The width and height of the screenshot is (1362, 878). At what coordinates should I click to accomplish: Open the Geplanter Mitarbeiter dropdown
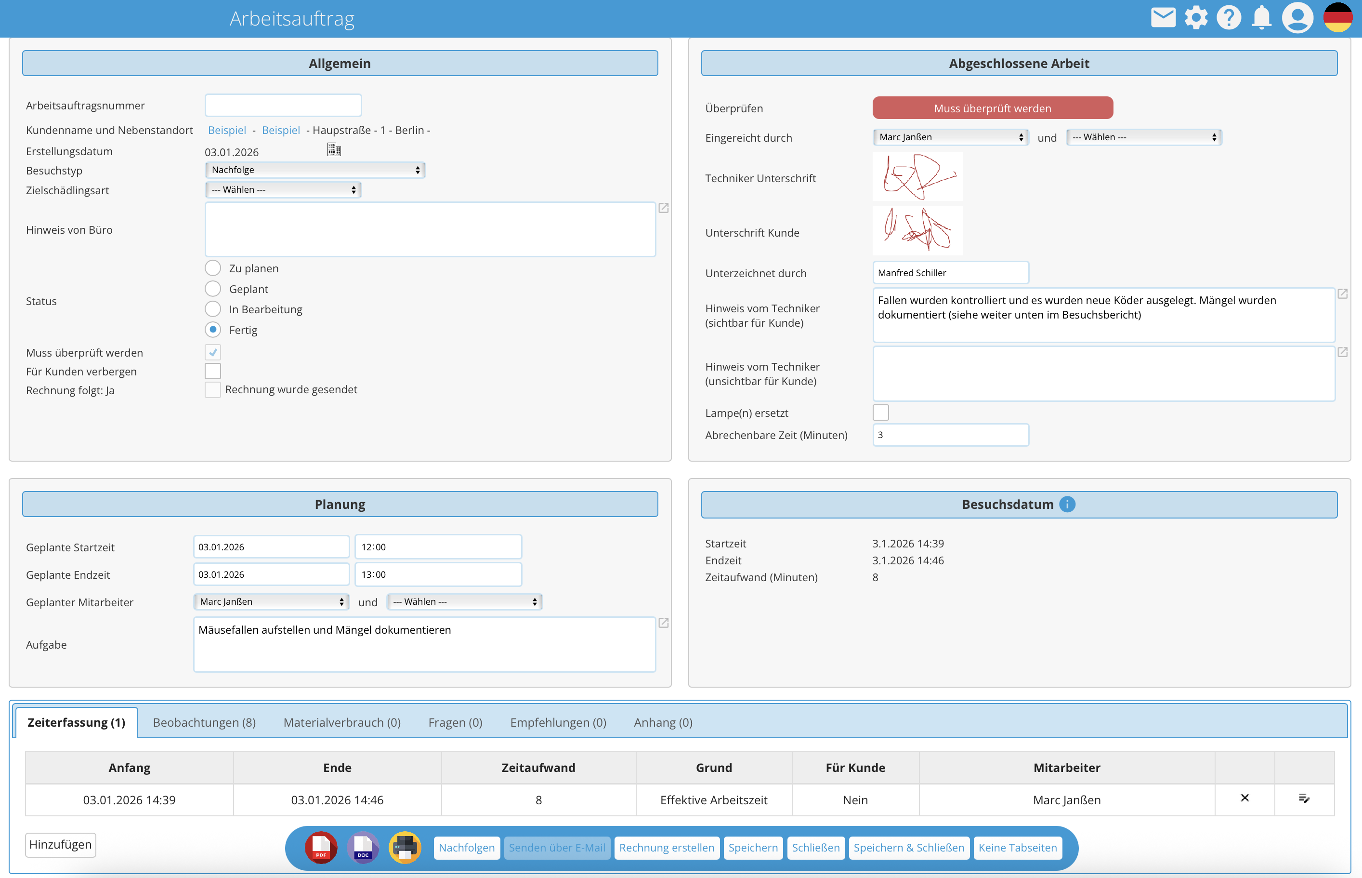[271, 601]
